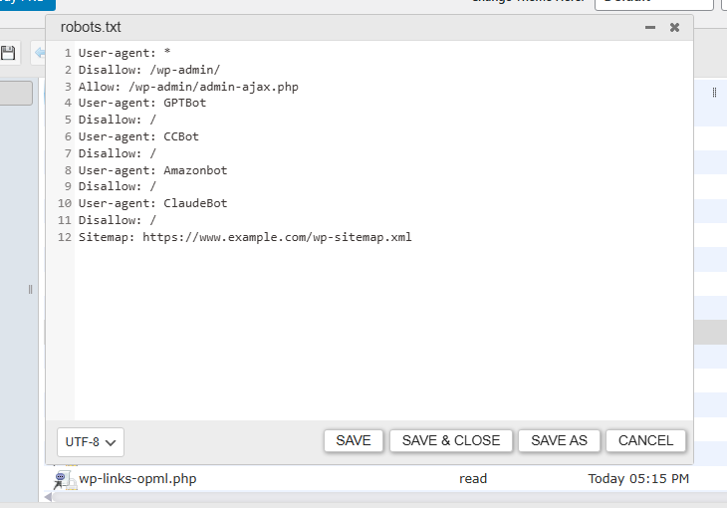Place cursor on Sitemap URL line
Screen dimensions: 727x508
245,237
